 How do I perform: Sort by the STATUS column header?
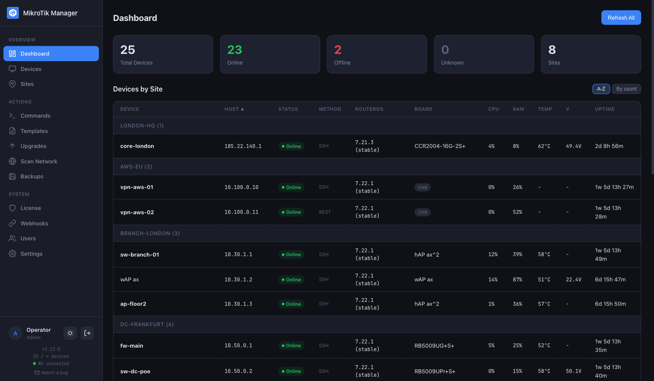(288, 109)
